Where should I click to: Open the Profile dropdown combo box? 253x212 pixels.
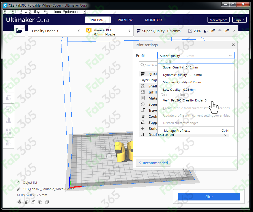[196, 56]
